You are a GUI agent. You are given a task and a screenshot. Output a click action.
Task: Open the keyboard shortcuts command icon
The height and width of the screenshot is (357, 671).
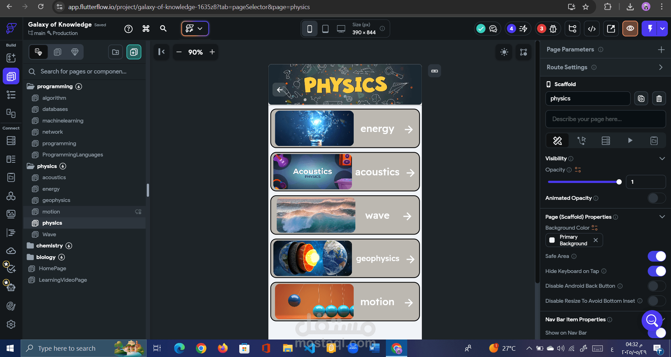146,29
